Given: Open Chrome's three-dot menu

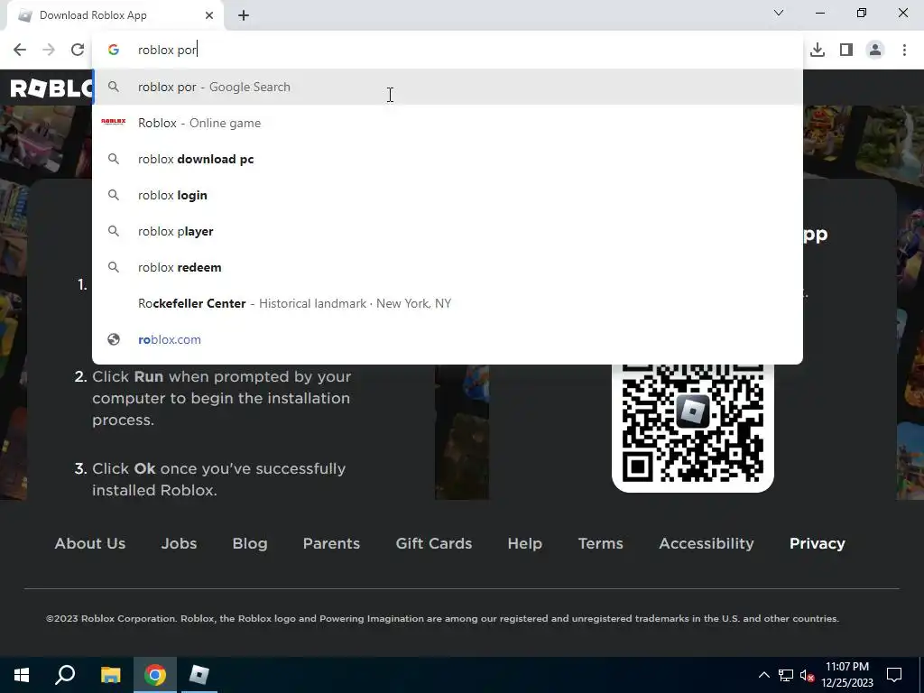Looking at the screenshot, I should coord(904,50).
